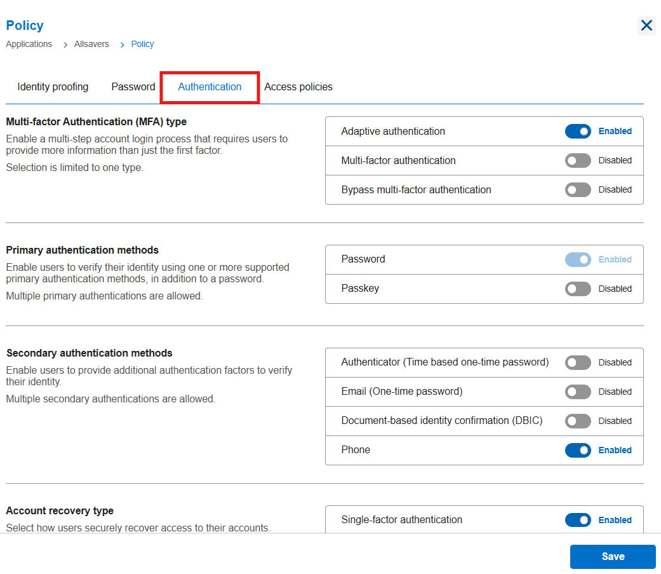This screenshot has height=574, width=661.
Task: Click the chevron between Applications and Allsavers
Action: 65,44
